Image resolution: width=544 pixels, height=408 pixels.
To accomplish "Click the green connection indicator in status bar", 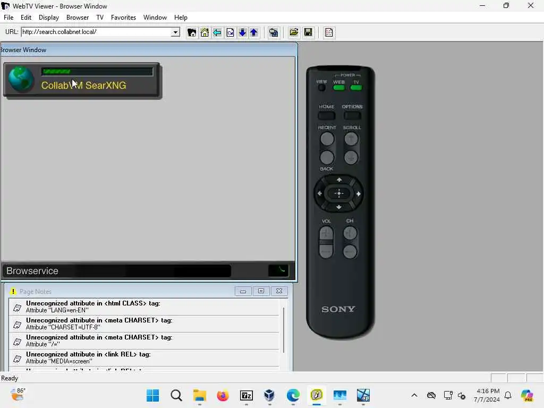I will (x=278, y=270).
